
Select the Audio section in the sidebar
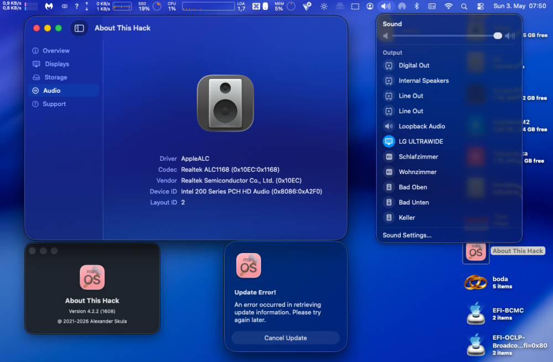64,91
